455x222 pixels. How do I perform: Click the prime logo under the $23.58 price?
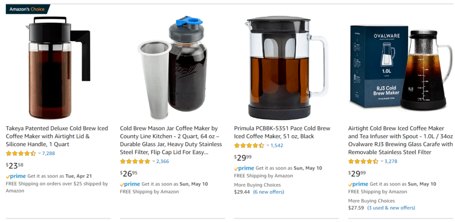click(16, 176)
